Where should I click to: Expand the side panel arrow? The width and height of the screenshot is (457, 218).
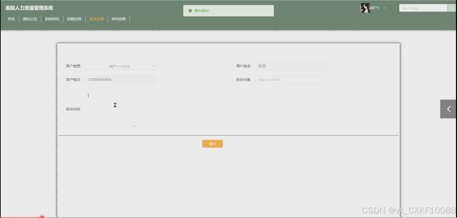pyautogui.click(x=449, y=109)
